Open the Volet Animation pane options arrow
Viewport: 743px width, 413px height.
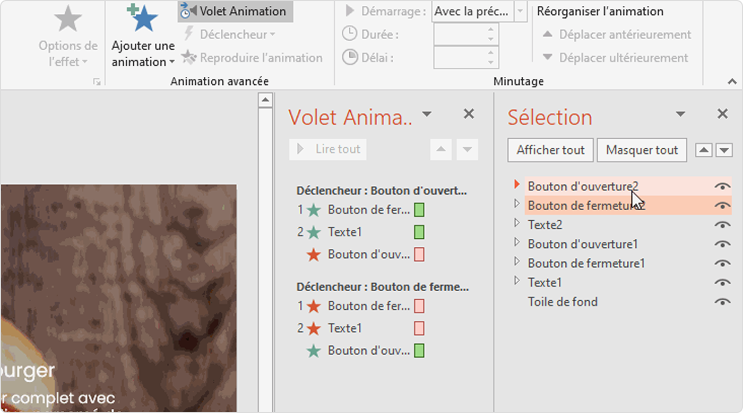pos(427,114)
